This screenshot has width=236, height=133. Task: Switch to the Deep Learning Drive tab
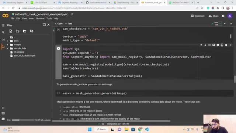point(126,3)
